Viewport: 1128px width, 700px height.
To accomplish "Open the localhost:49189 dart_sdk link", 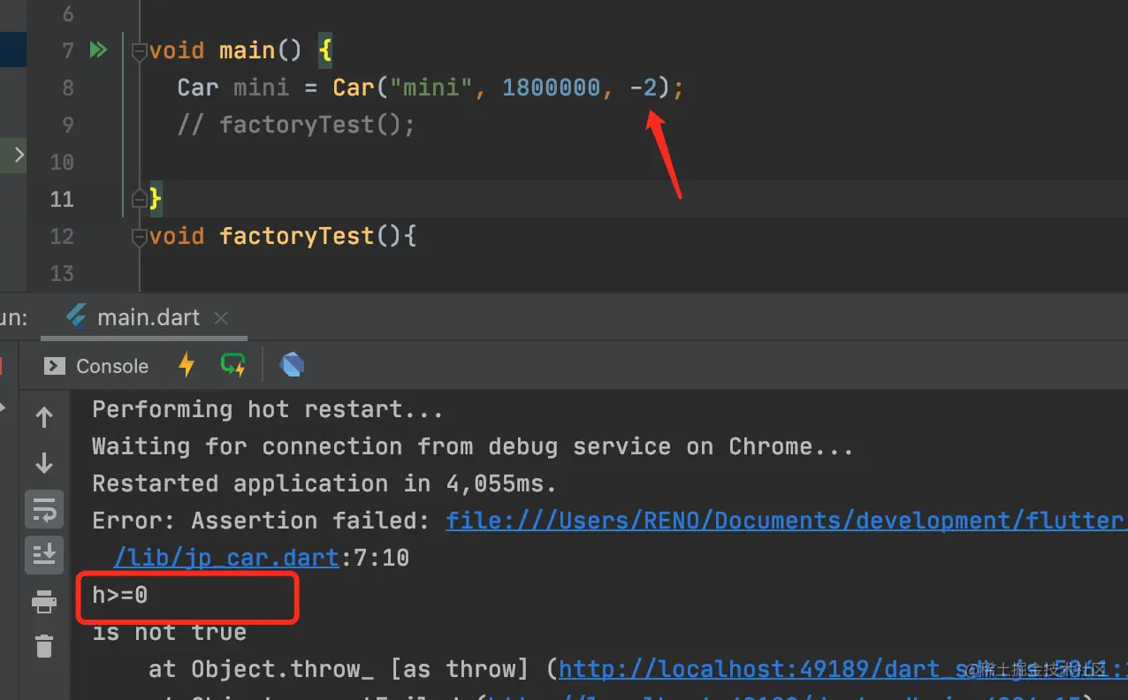I will coord(843,669).
